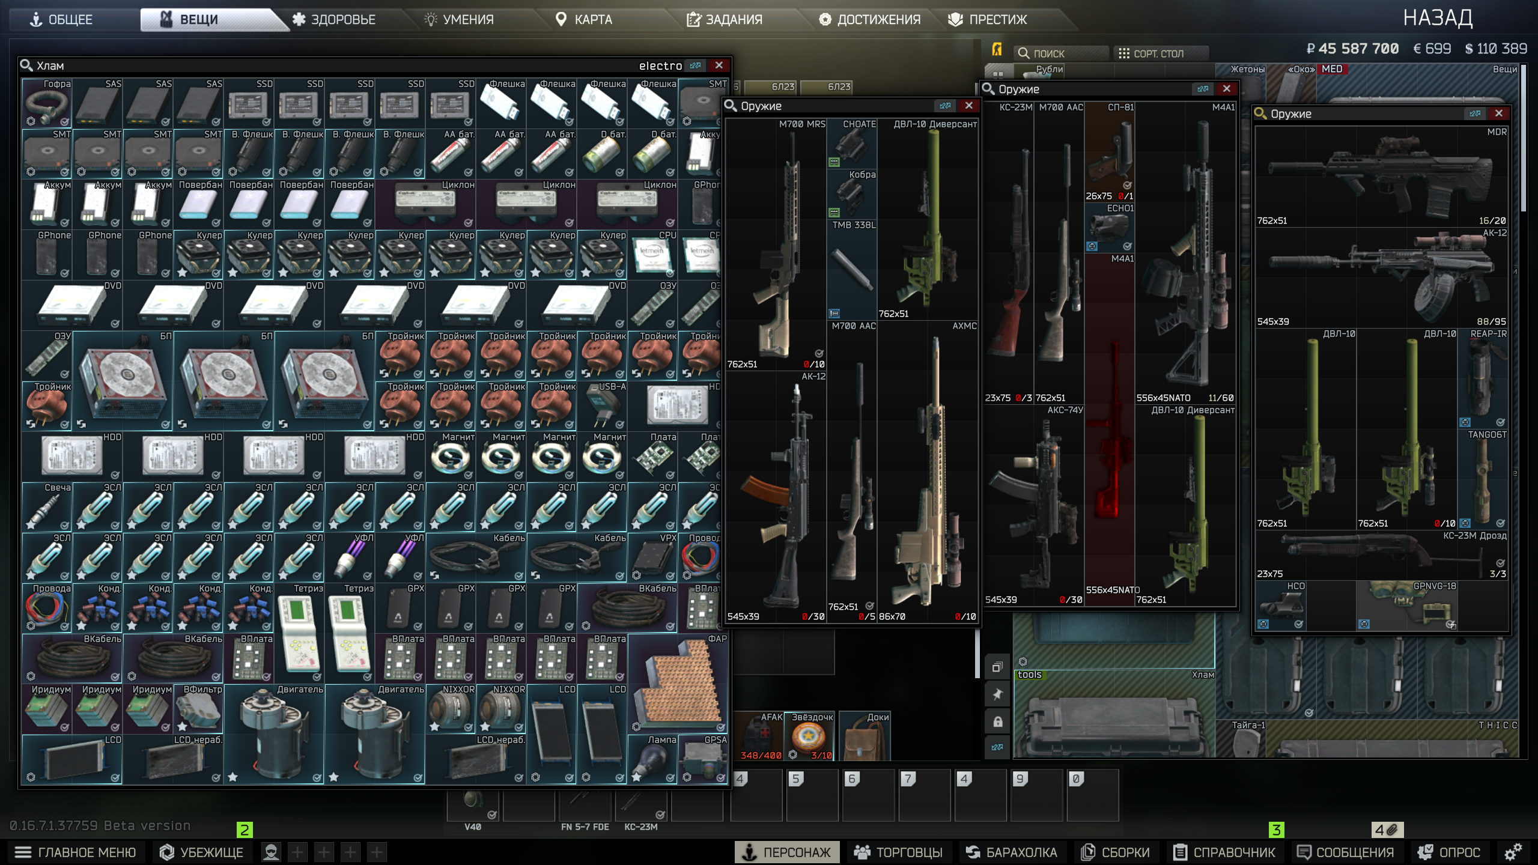This screenshot has width=1538, height=865.
Task: Select the TANGO6T scope
Action: point(1483,479)
